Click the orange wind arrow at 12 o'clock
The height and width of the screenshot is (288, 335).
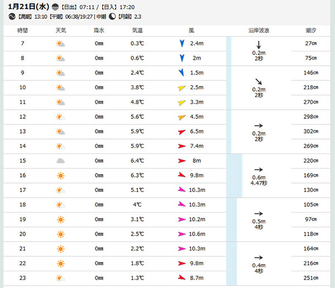(181, 117)
